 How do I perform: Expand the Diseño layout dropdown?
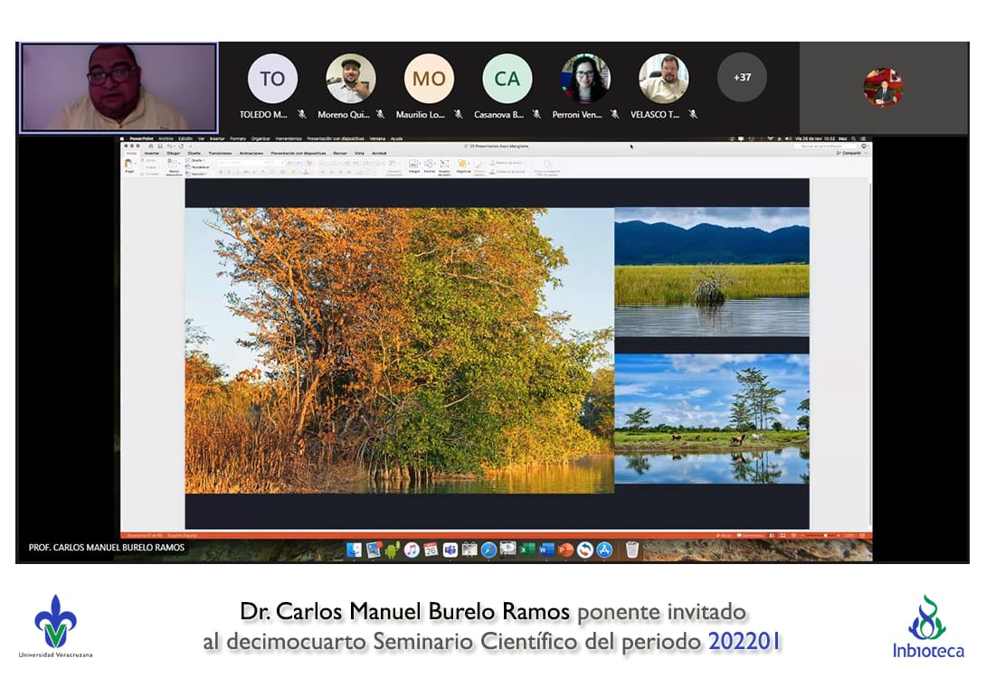[195, 160]
